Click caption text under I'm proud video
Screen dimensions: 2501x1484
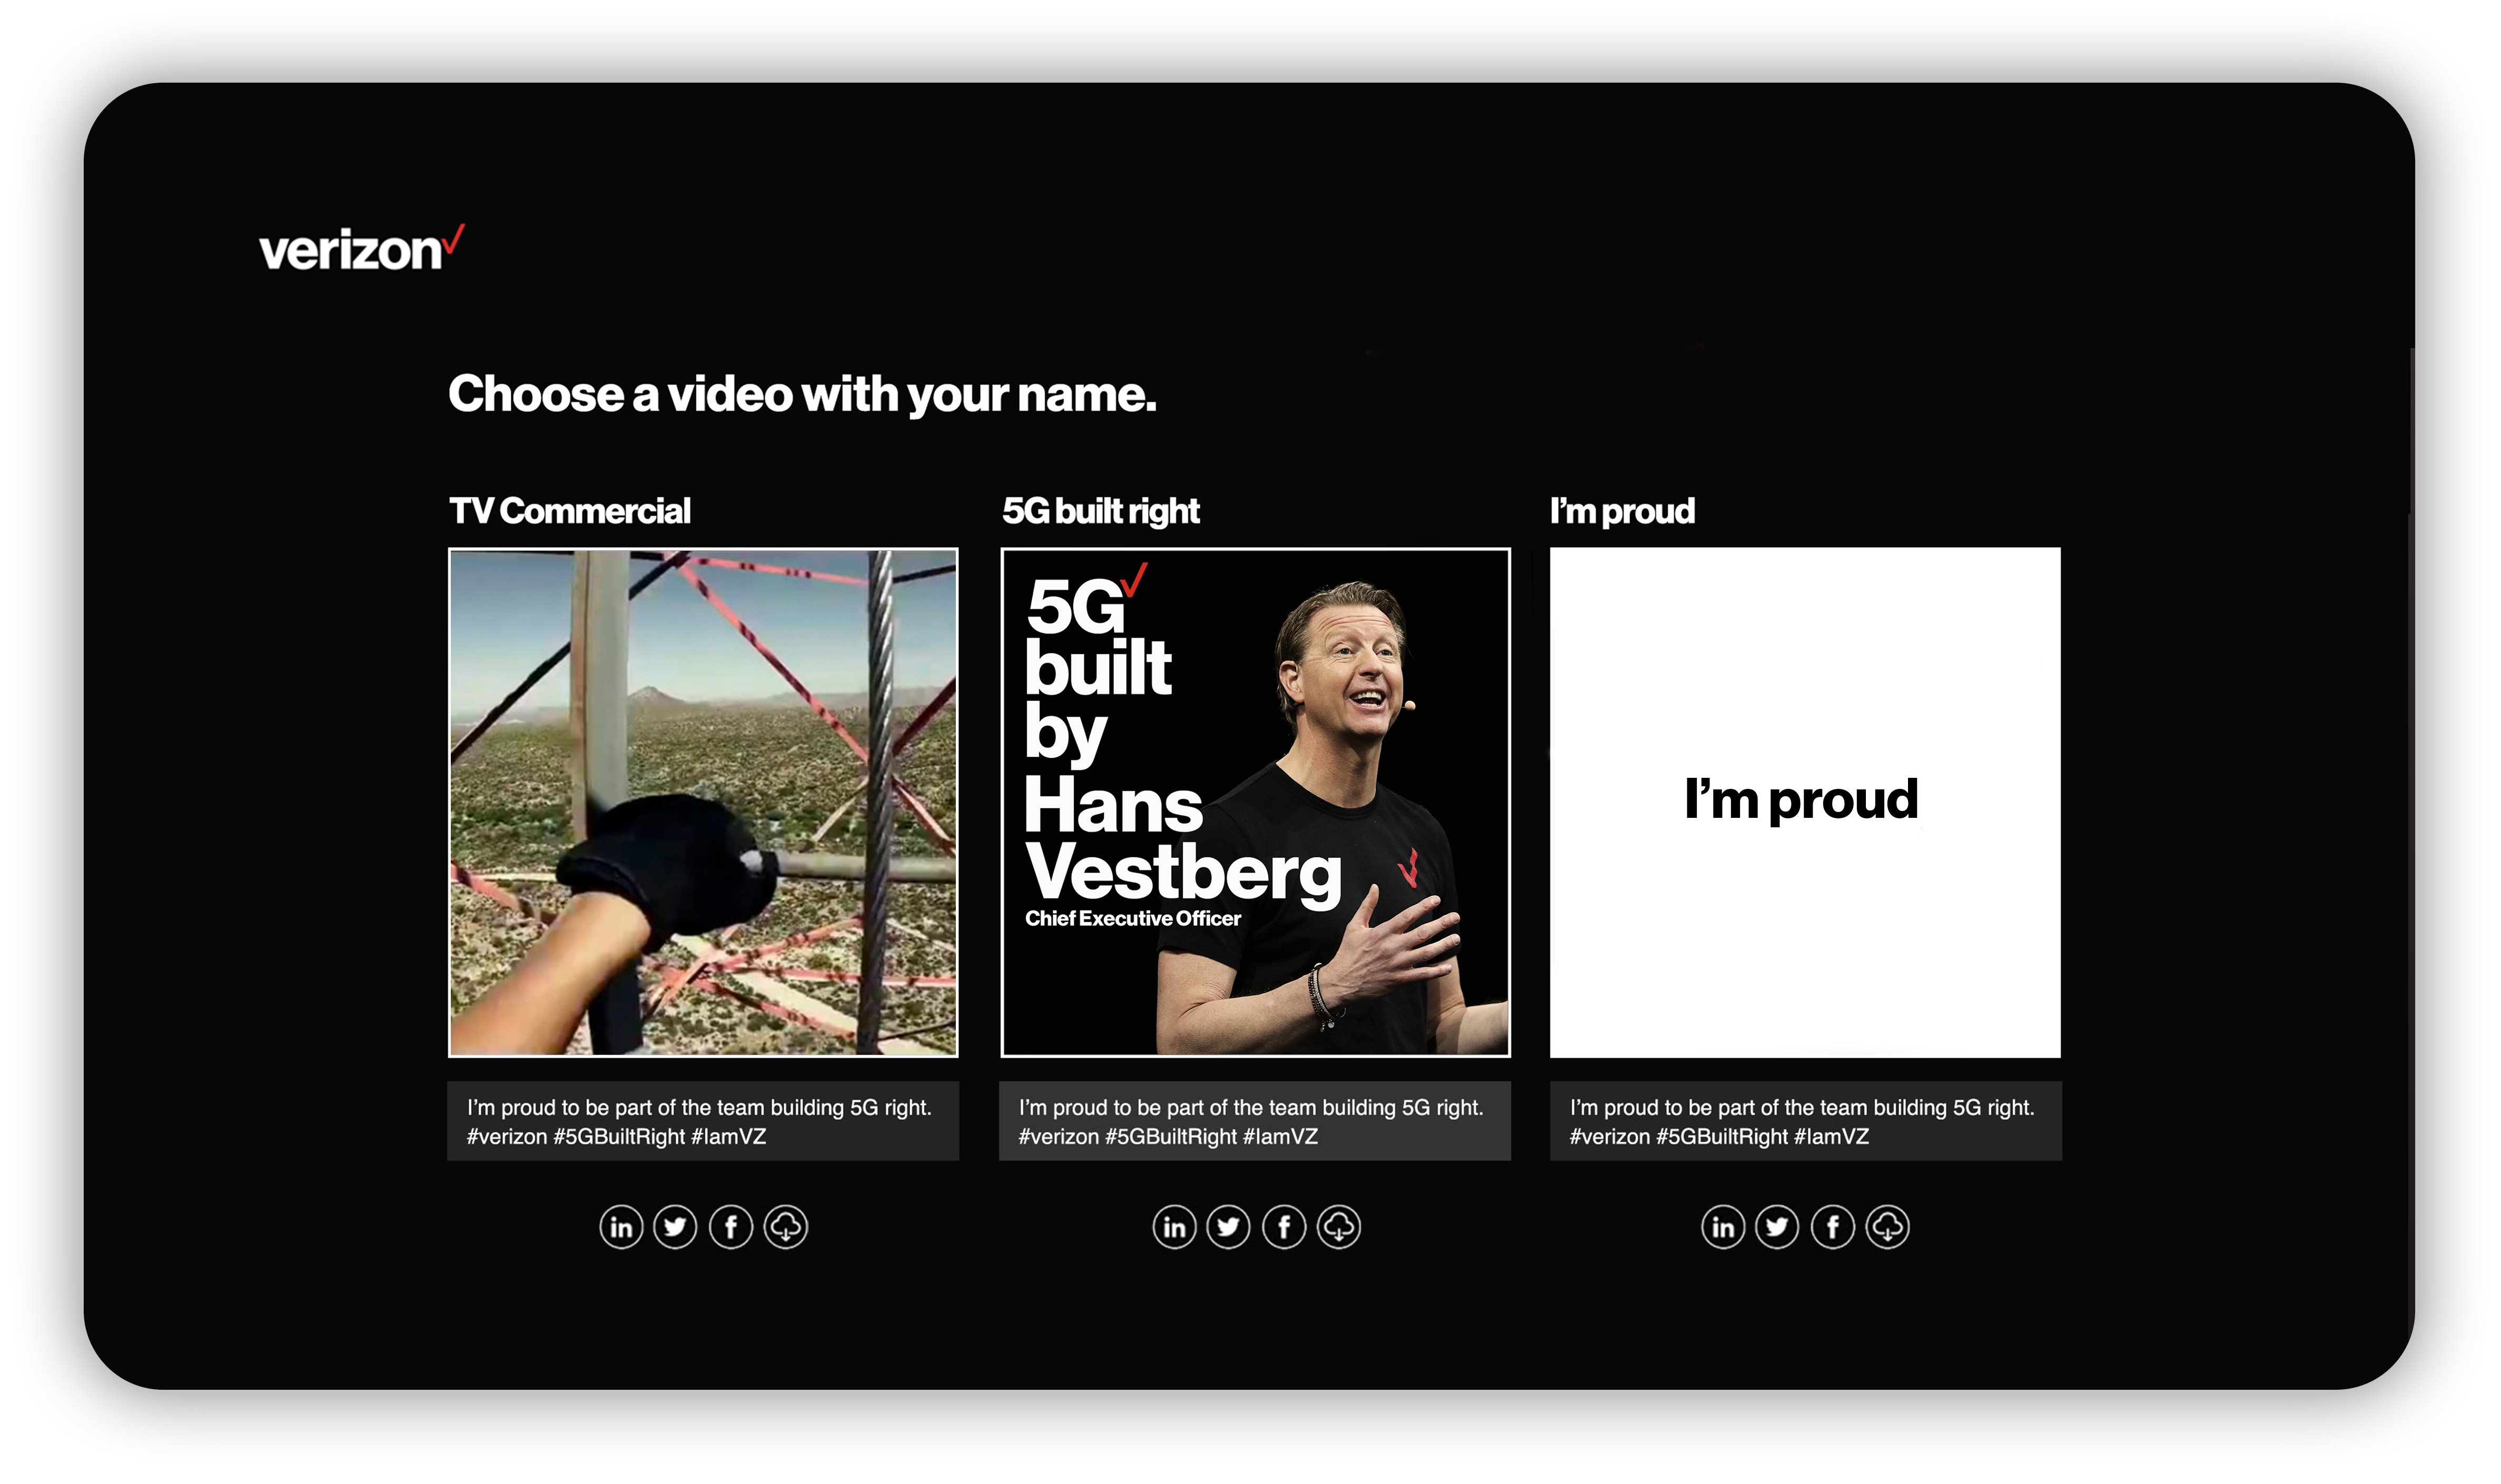pos(1806,1121)
